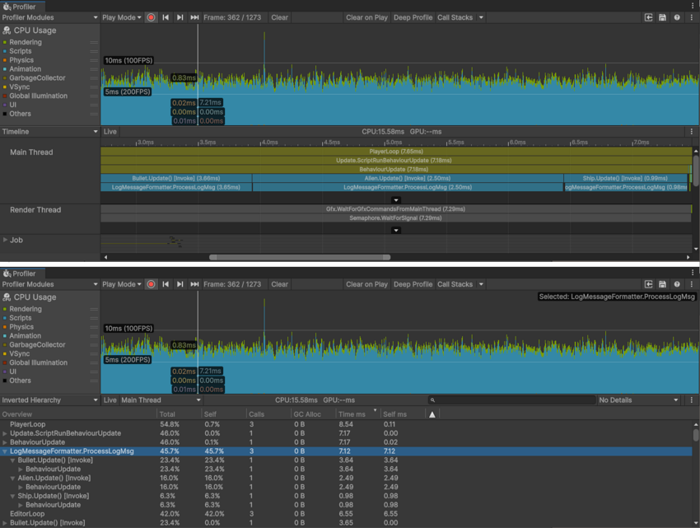Select Alien.Update() [Invoke] bar in timeline
This screenshot has height=528, width=700.
click(408, 178)
